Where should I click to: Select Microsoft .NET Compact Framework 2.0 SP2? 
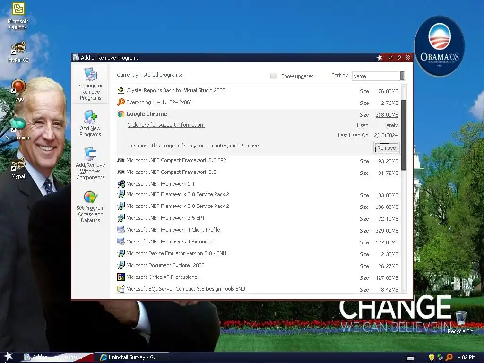point(259,161)
